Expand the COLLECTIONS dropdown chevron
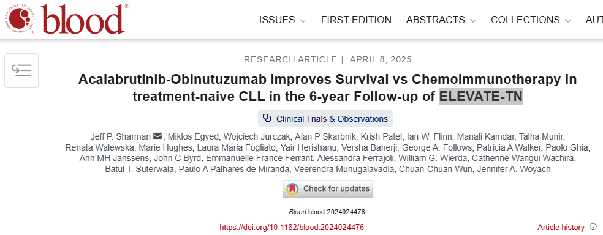Screen dimensions: 603x235 (568, 20)
